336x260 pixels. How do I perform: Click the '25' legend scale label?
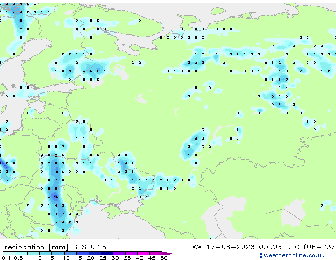point(103,258)
